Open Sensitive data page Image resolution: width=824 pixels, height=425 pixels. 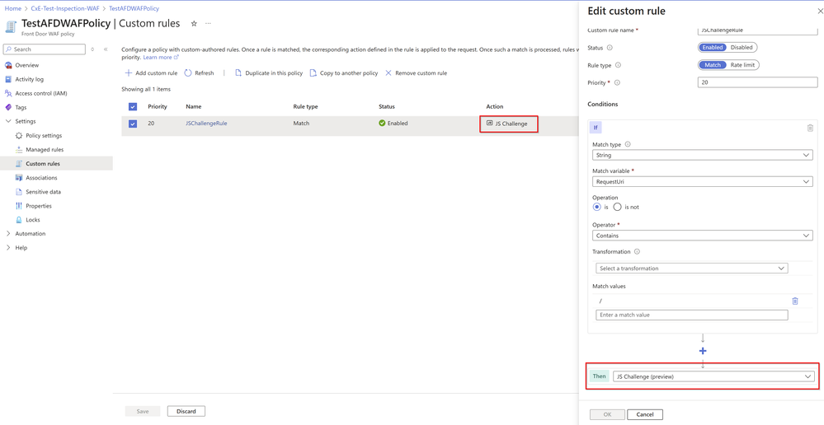click(x=43, y=192)
